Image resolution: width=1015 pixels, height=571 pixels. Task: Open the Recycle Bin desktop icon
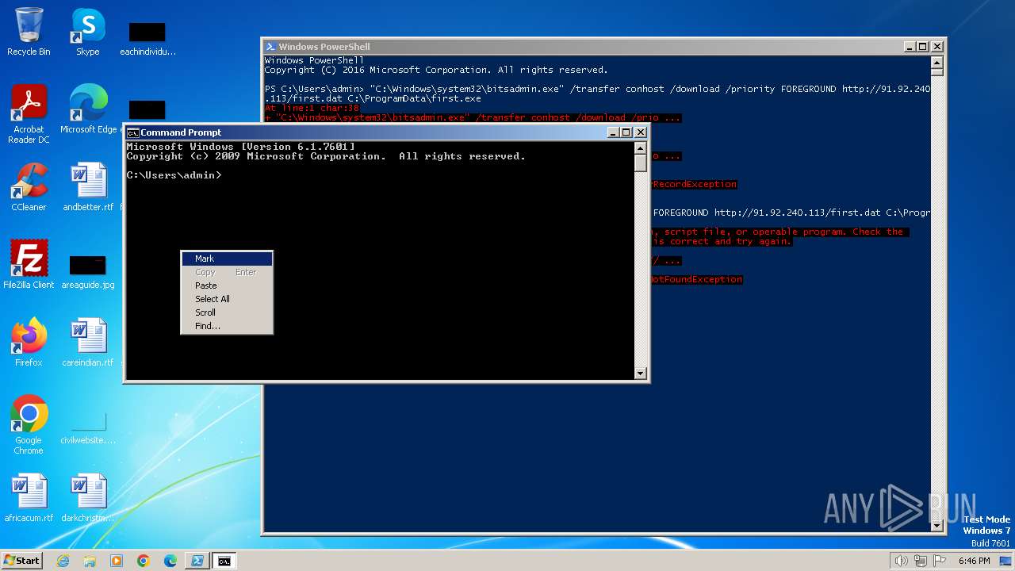pyautogui.click(x=29, y=32)
